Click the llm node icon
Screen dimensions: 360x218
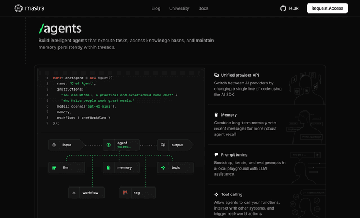(x=54, y=168)
